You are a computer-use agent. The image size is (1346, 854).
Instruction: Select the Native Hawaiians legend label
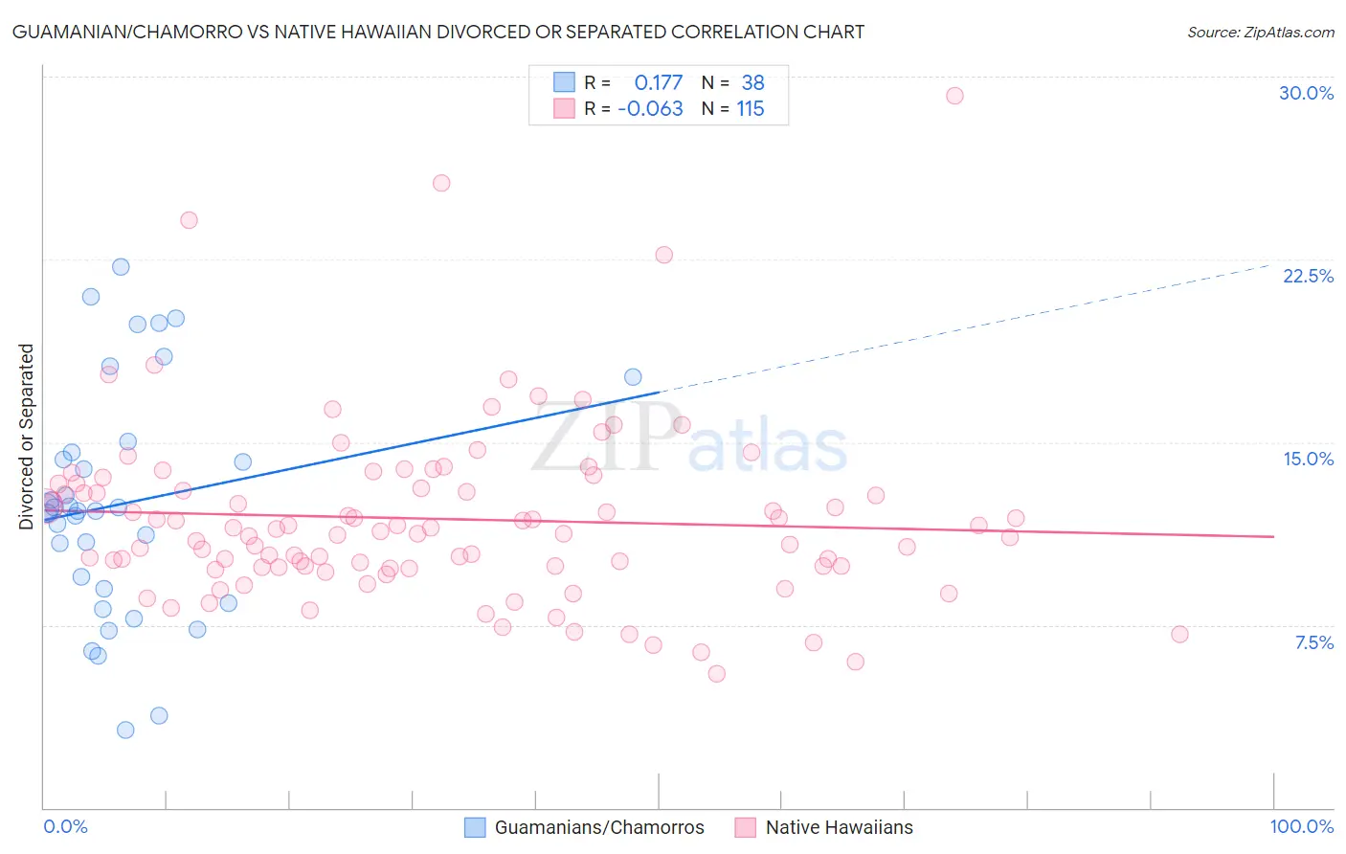click(x=840, y=827)
